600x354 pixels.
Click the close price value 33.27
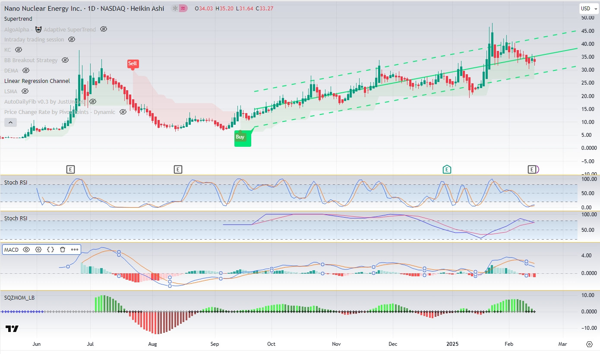pos(267,9)
